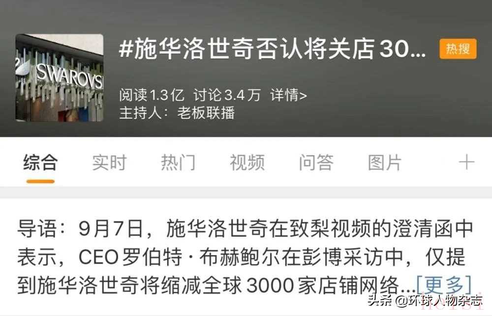
Task: Switch to the 实时 tab
Action: pos(110,162)
